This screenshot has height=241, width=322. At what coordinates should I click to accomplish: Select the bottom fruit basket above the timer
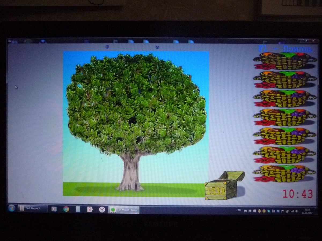pos(284,173)
